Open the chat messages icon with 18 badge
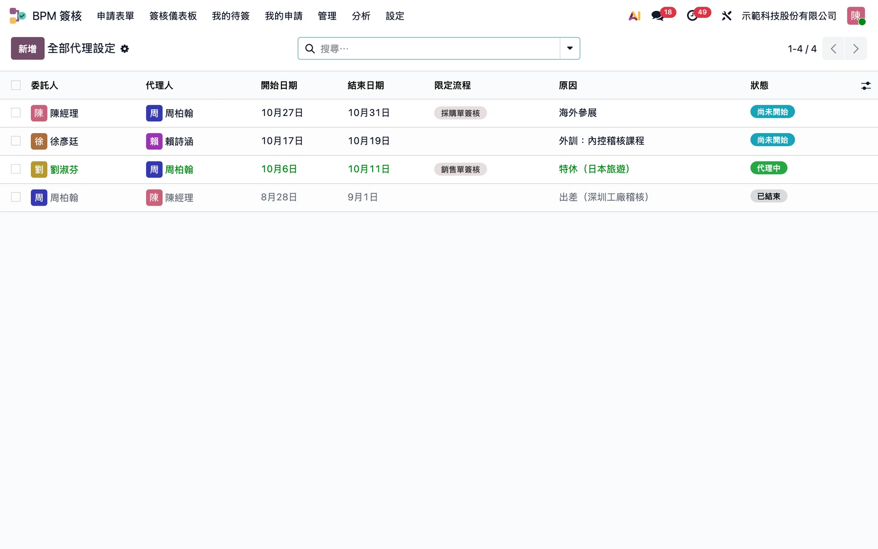 658,16
